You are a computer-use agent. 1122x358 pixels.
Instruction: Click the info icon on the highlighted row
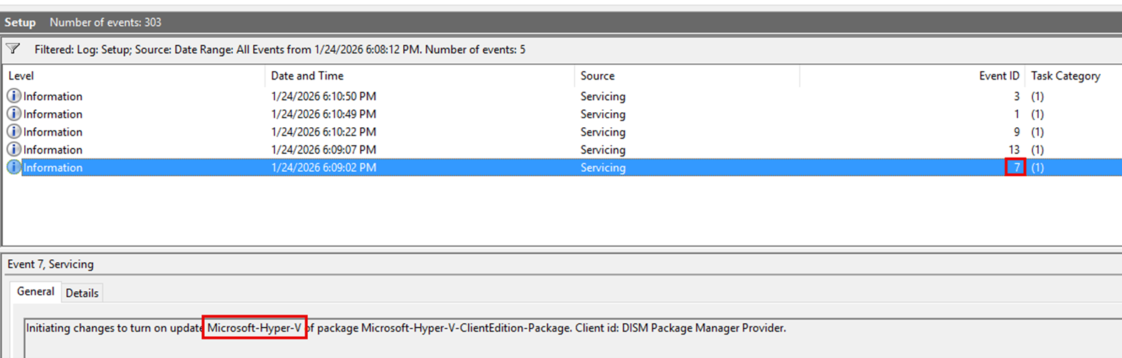click(14, 168)
